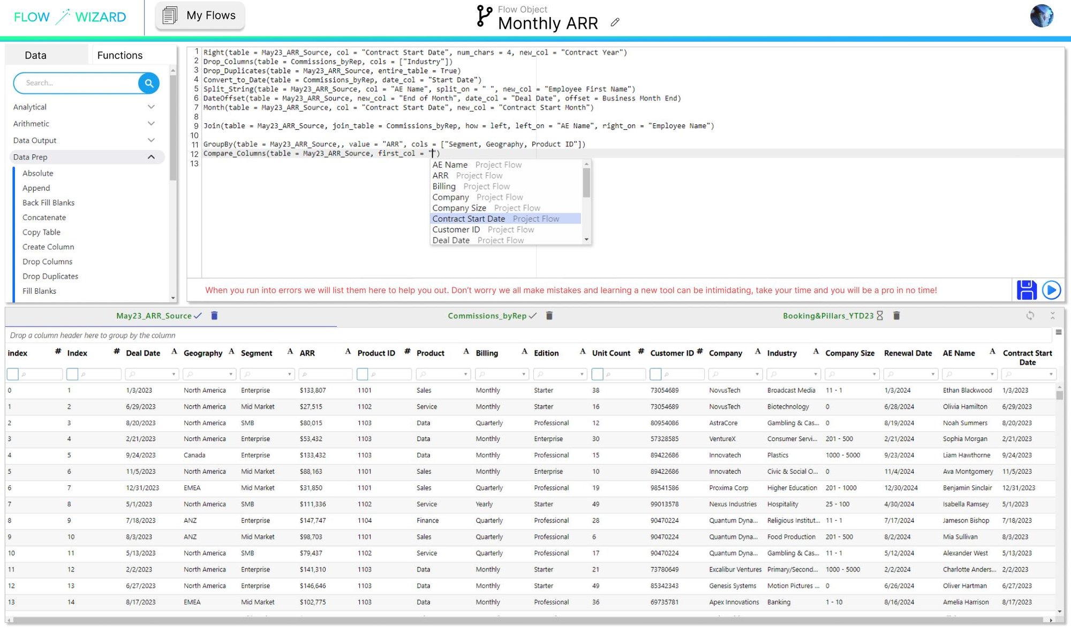Switch to the Functions tab
This screenshot has height=628, width=1071.
[120, 55]
